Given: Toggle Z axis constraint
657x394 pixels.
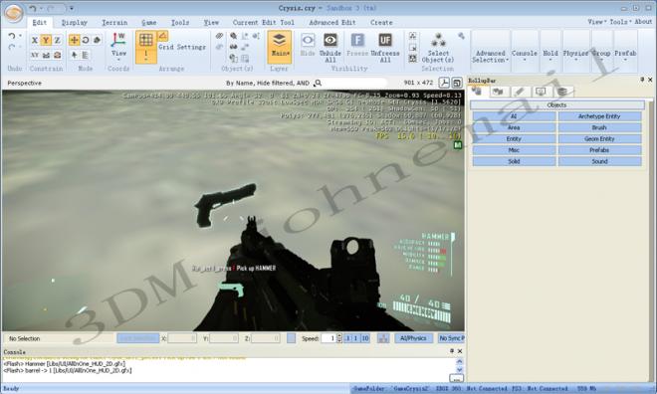Looking at the screenshot, I should (57, 40).
